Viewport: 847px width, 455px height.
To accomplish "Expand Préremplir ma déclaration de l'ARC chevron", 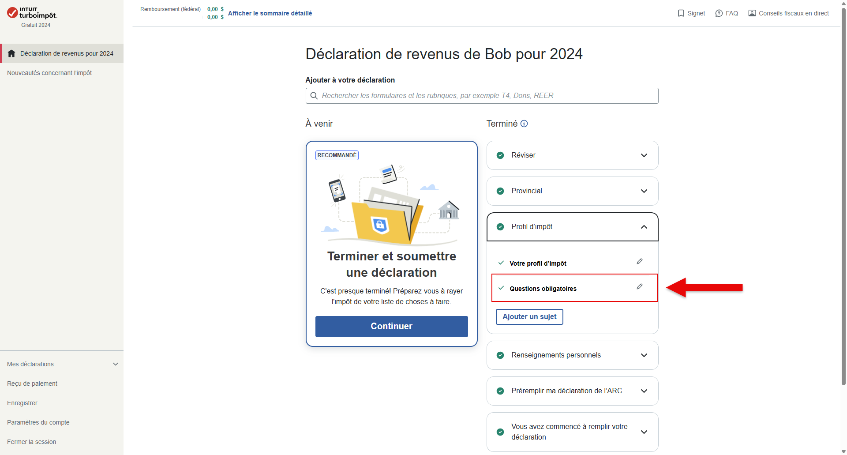I will click(x=644, y=391).
